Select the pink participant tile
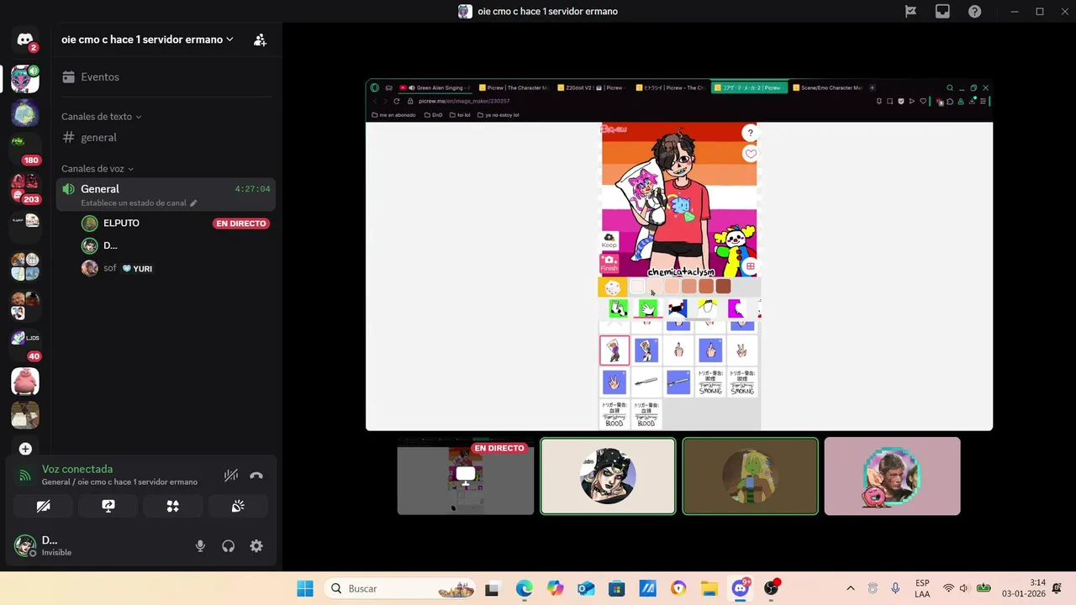This screenshot has width=1076, height=605. point(892,476)
